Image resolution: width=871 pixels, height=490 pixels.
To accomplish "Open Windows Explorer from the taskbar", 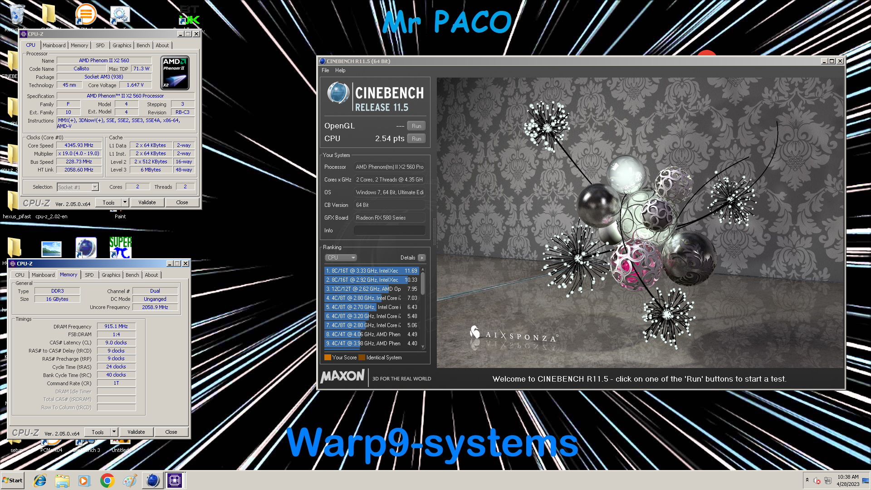I will 62,480.
